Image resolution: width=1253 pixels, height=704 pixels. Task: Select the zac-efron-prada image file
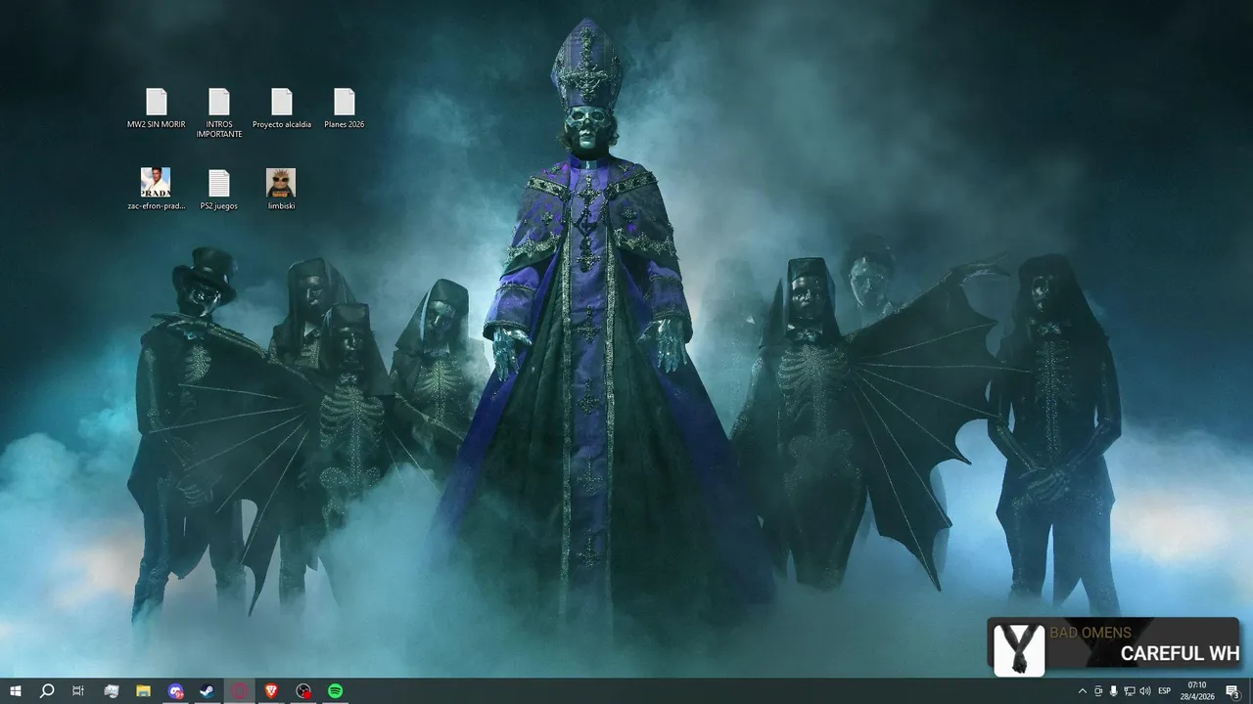coord(156,190)
